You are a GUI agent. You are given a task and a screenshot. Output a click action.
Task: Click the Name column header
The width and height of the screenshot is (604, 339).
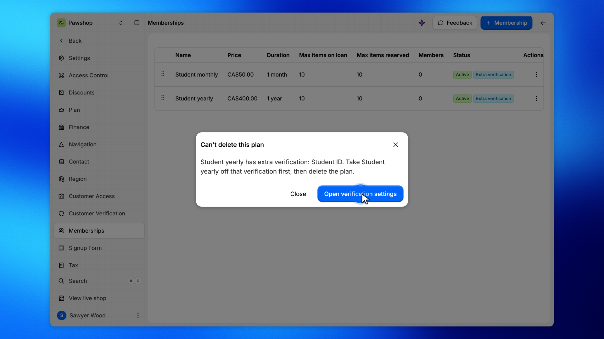click(x=183, y=55)
